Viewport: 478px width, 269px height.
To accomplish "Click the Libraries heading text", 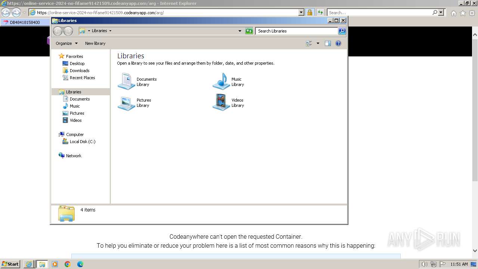I will click(x=130, y=56).
